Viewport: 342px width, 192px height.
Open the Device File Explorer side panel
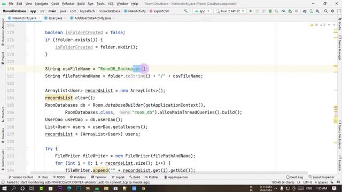point(340,135)
